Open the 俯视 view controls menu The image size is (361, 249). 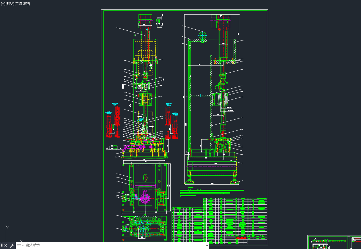click(x=9, y=4)
